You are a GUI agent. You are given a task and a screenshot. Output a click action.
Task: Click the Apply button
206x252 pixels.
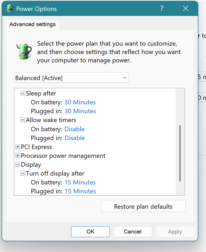[x=175, y=232]
